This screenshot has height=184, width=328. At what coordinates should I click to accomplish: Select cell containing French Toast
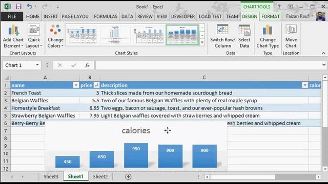tap(45, 93)
